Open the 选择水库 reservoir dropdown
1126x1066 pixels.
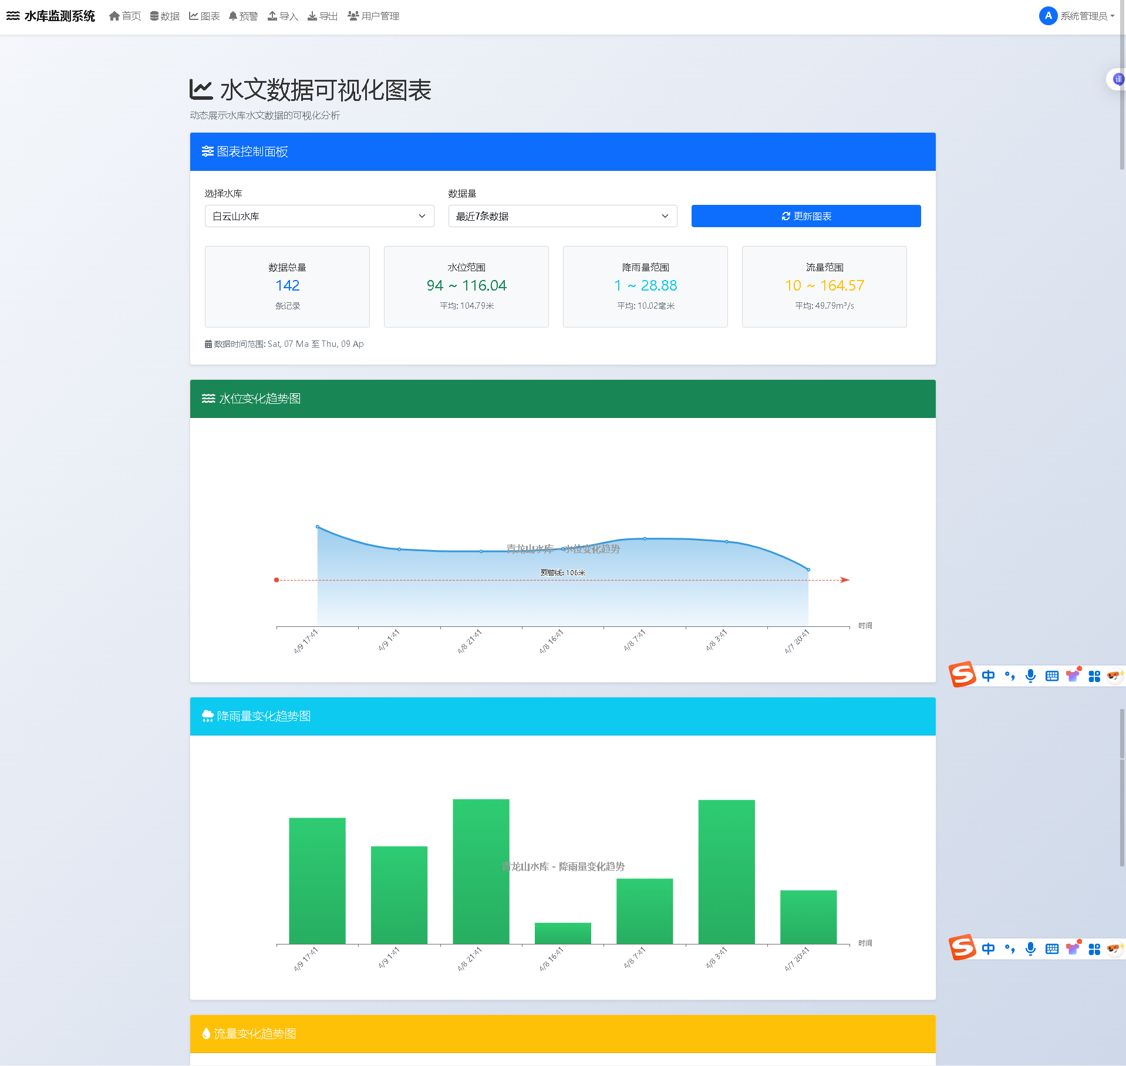click(319, 216)
